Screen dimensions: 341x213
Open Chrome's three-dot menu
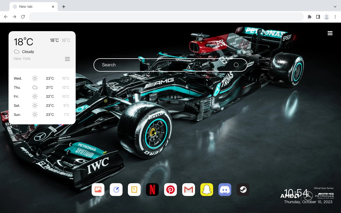coord(335,17)
